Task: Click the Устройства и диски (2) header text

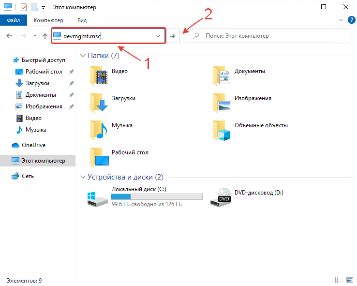Action: pos(125,177)
